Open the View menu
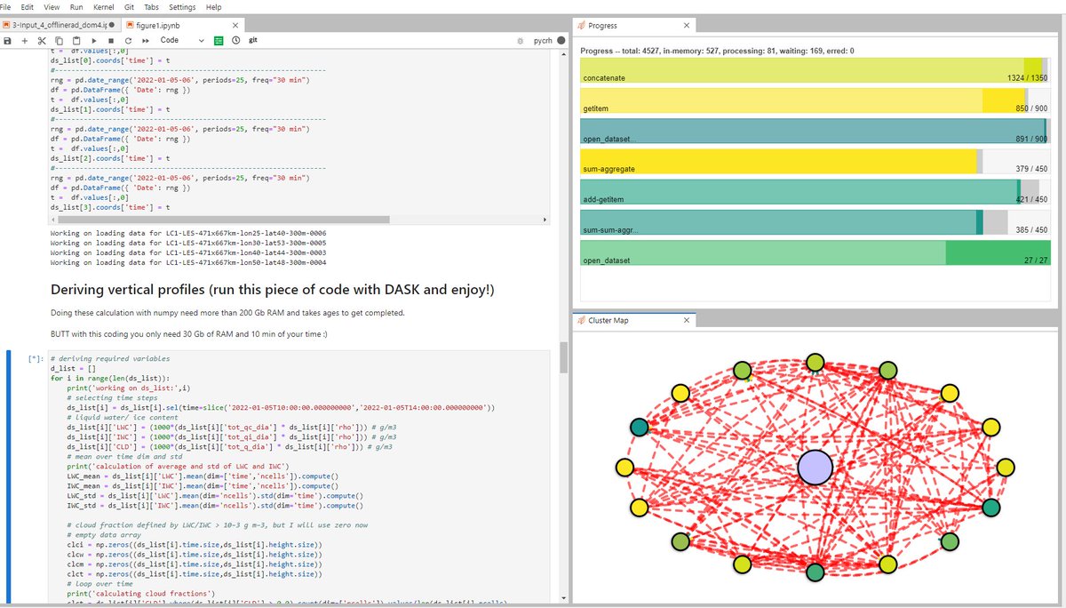This screenshot has width=1066, height=608. pos(52,7)
